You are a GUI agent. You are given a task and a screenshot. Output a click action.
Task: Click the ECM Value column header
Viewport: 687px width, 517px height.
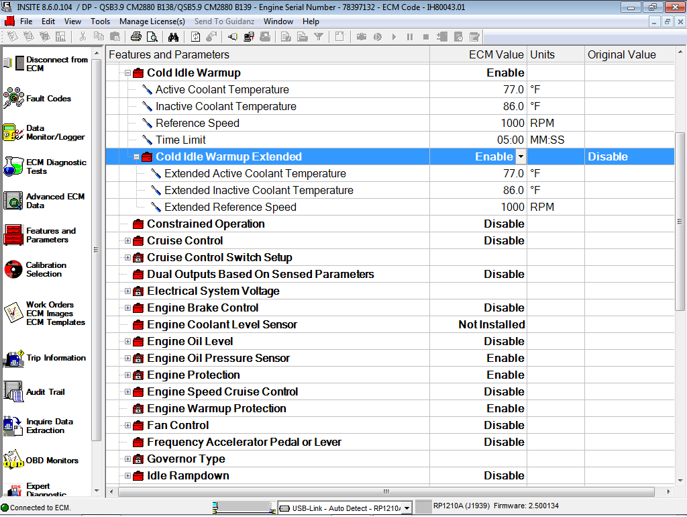(x=478, y=54)
